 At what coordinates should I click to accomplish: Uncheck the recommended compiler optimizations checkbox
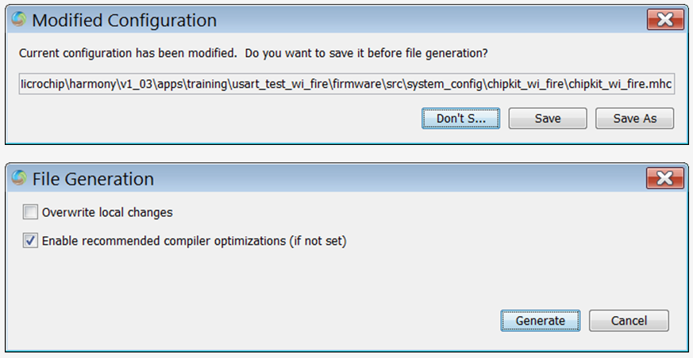pos(30,241)
